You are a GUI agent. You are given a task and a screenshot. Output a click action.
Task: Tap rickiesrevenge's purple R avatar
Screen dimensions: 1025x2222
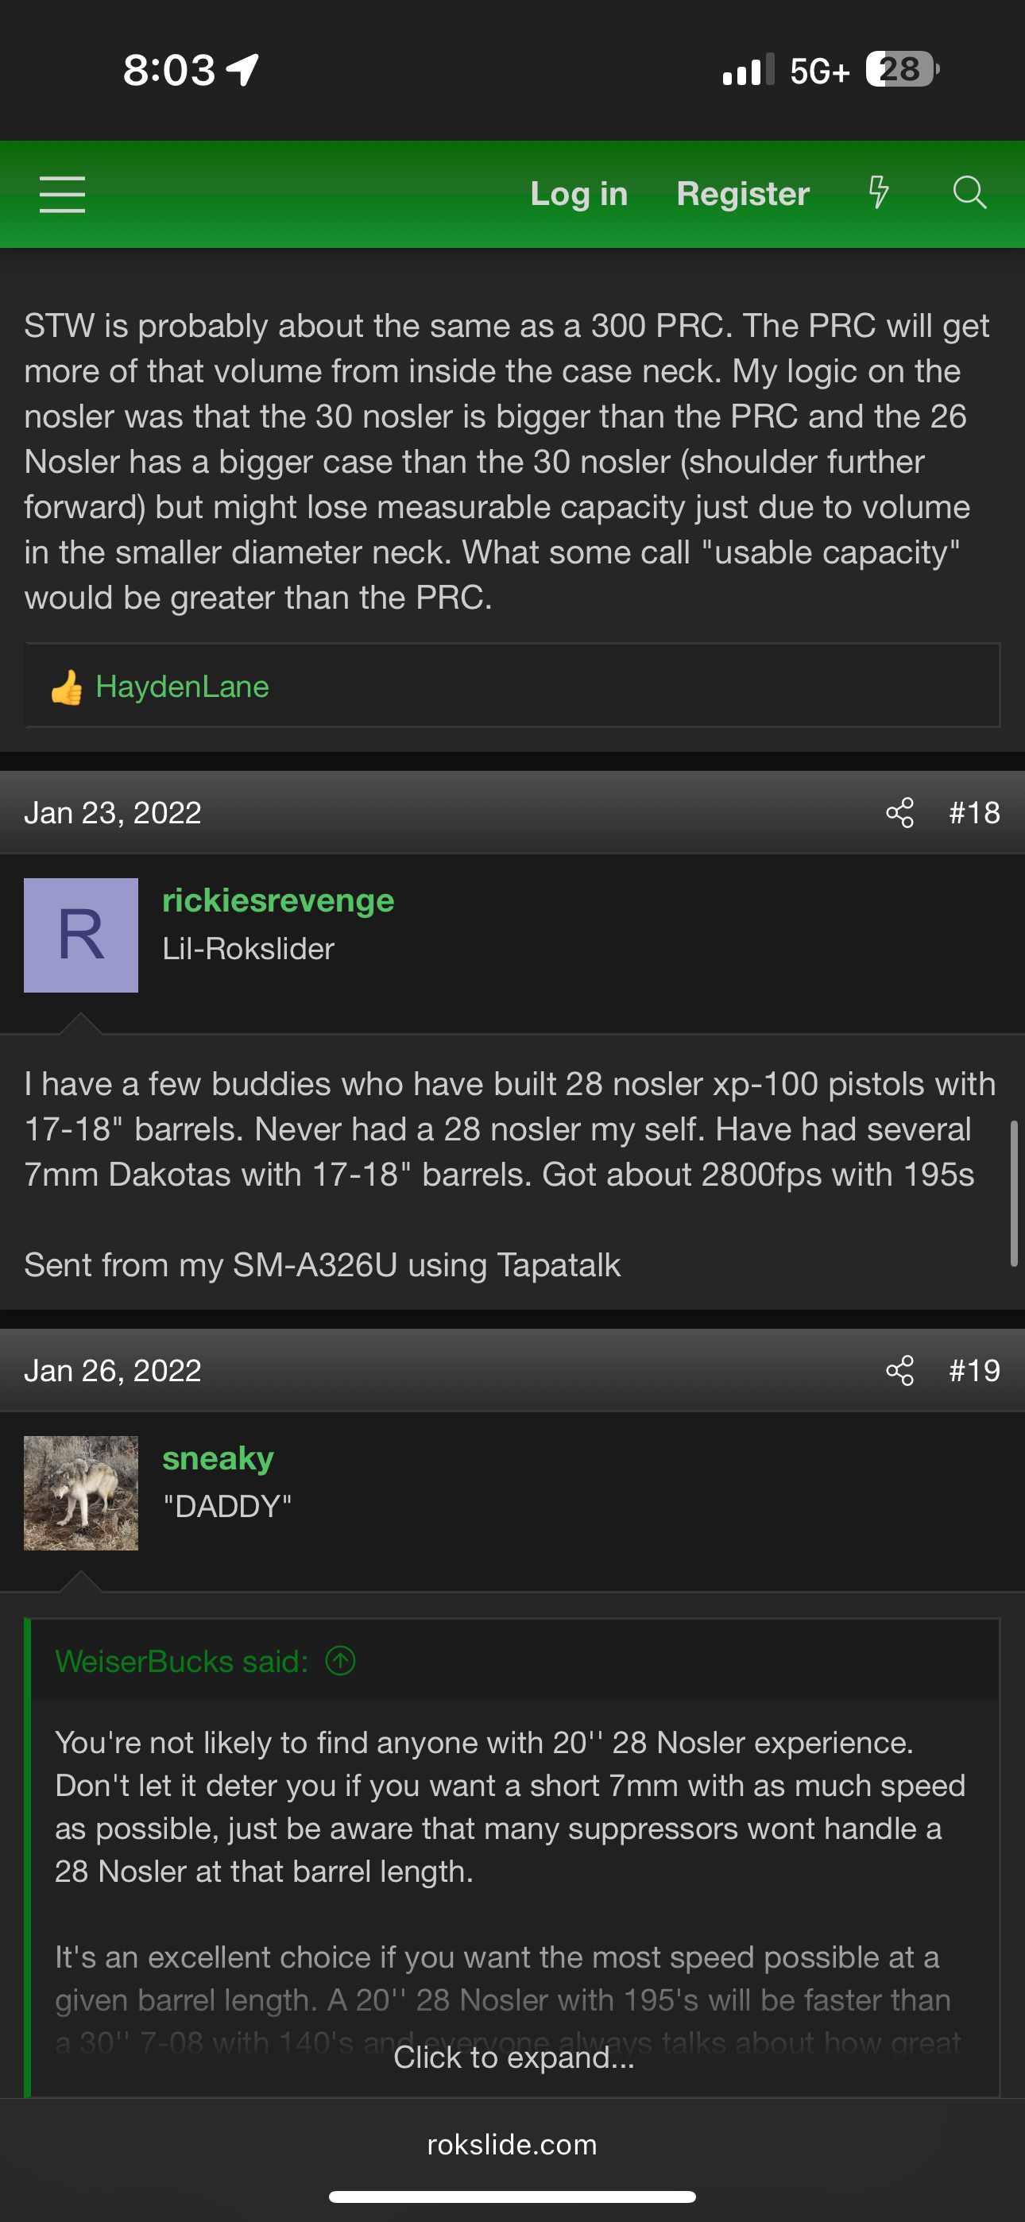(81, 935)
